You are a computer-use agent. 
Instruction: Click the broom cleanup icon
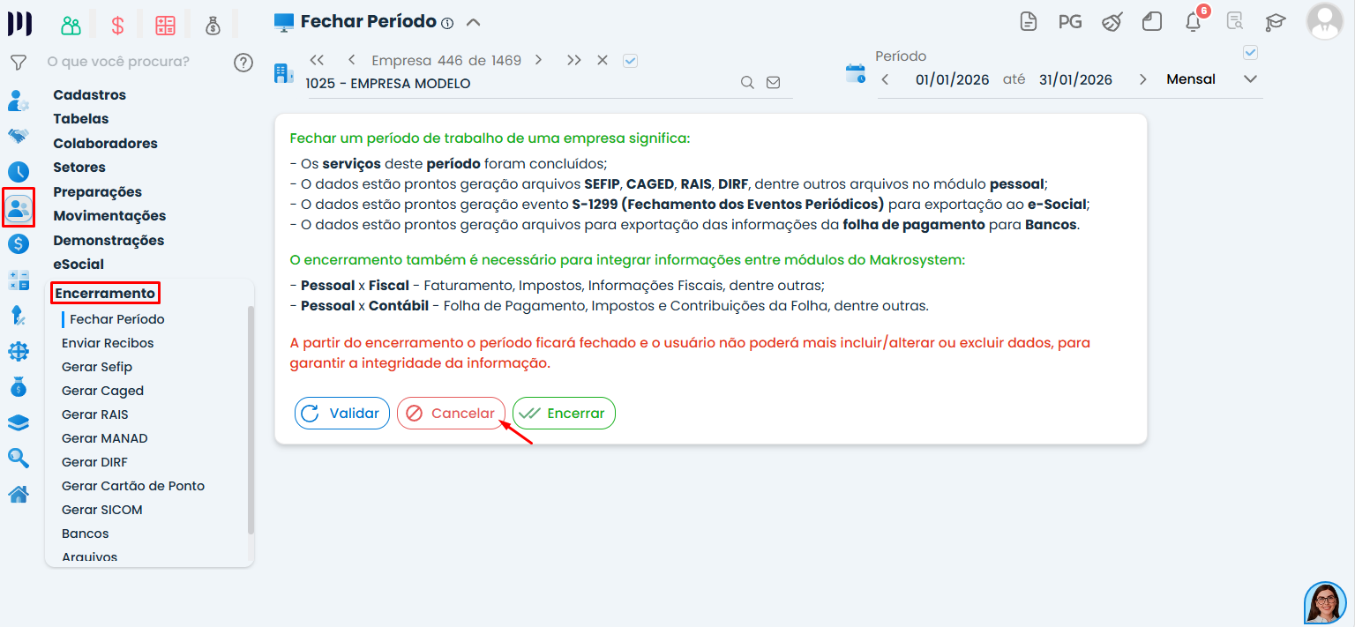(1112, 22)
